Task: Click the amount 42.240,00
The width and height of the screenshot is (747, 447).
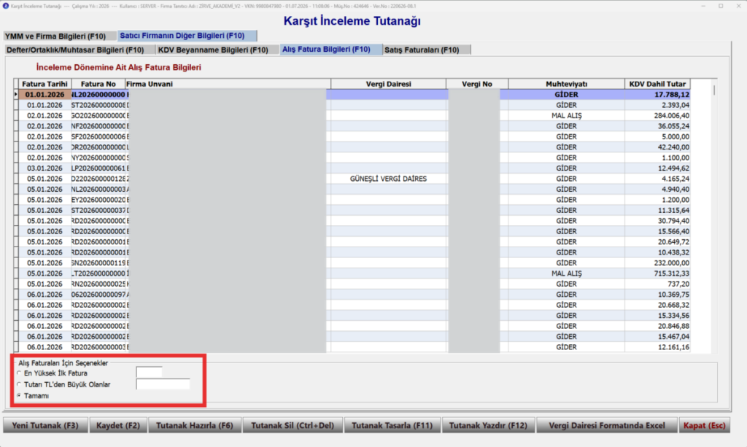Action: click(x=657, y=147)
